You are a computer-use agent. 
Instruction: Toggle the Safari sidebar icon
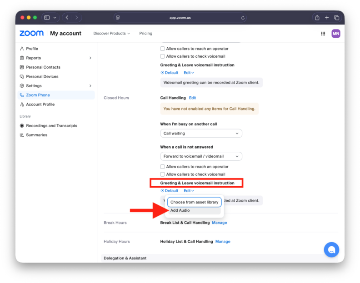click(47, 17)
